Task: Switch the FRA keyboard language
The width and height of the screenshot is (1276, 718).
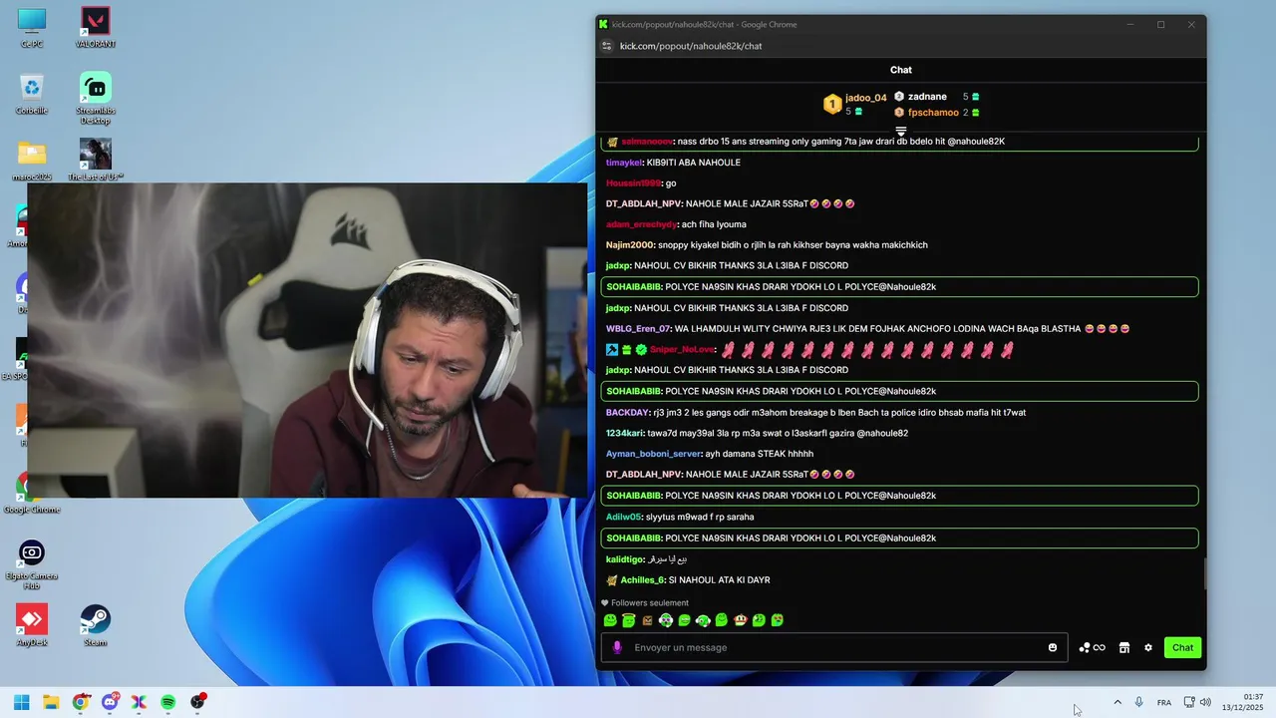Action: (1164, 702)
